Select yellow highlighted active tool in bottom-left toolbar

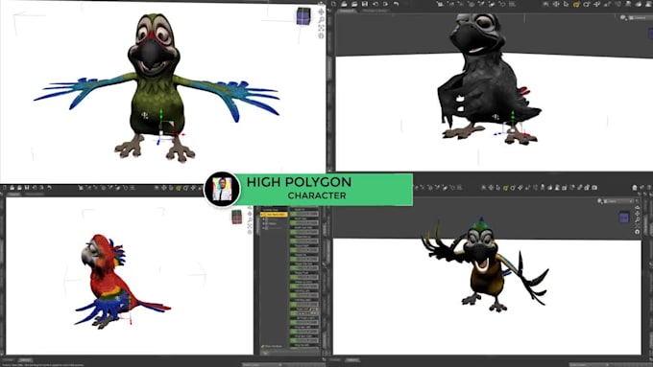[179, 188]
